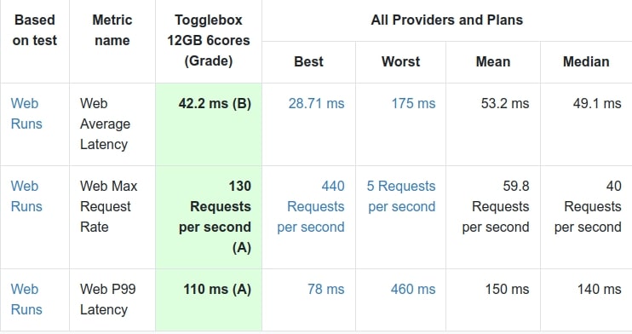
Task: Click the Metric name column header
Action: coord(112,31)
